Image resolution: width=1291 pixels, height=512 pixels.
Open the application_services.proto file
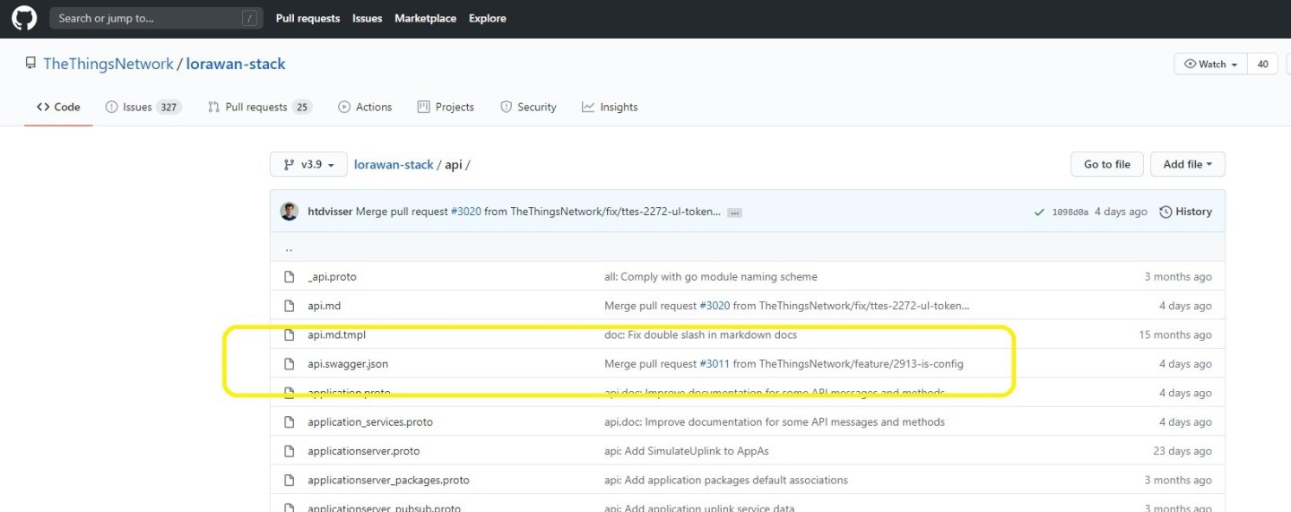click(370, 421)
